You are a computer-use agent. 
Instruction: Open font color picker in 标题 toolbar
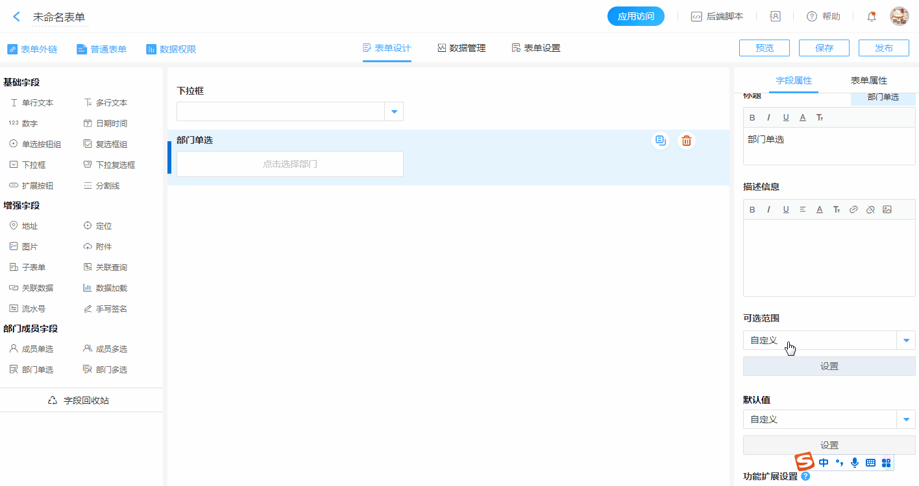(x=803, y=117)
